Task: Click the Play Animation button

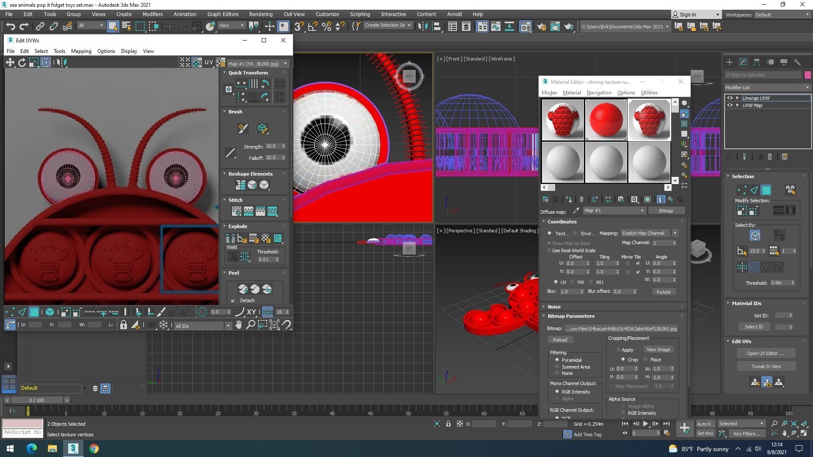Action: coord(645,424)
